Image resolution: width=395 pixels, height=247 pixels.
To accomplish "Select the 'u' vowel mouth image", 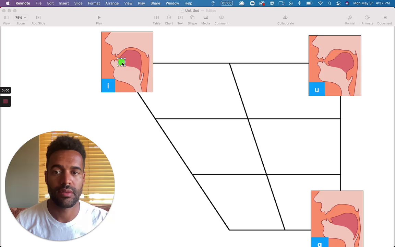I will pyautogui.click(x=335, y=66).
